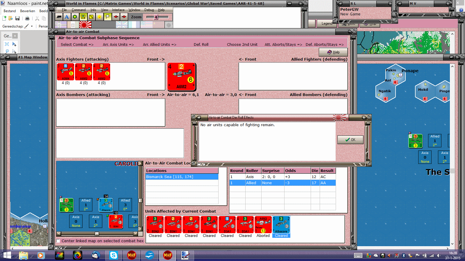Move the linked map vertical scrollbar thumb
Screen dimensions: 465x261
click(x=140, y=200)
